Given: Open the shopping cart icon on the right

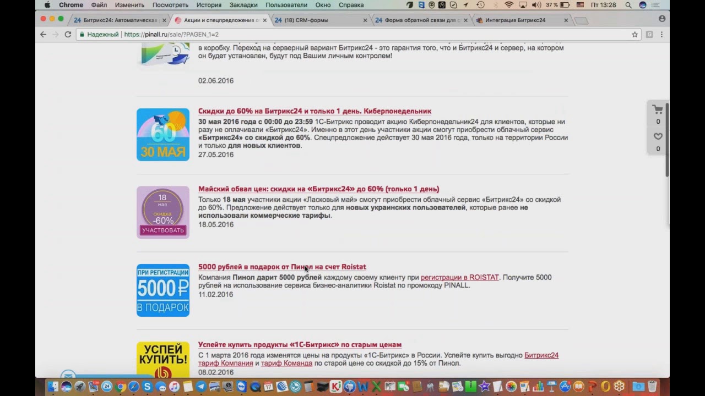Looking at the screenshot, I should click(658, 109).
